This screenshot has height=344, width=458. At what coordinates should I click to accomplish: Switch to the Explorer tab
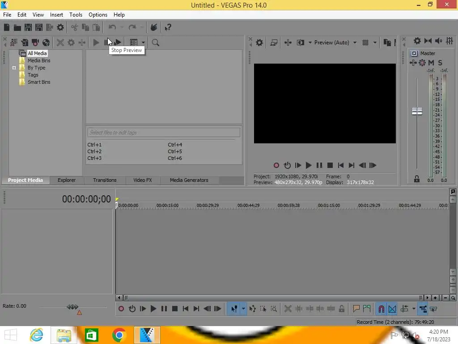(x=67, y=180)
